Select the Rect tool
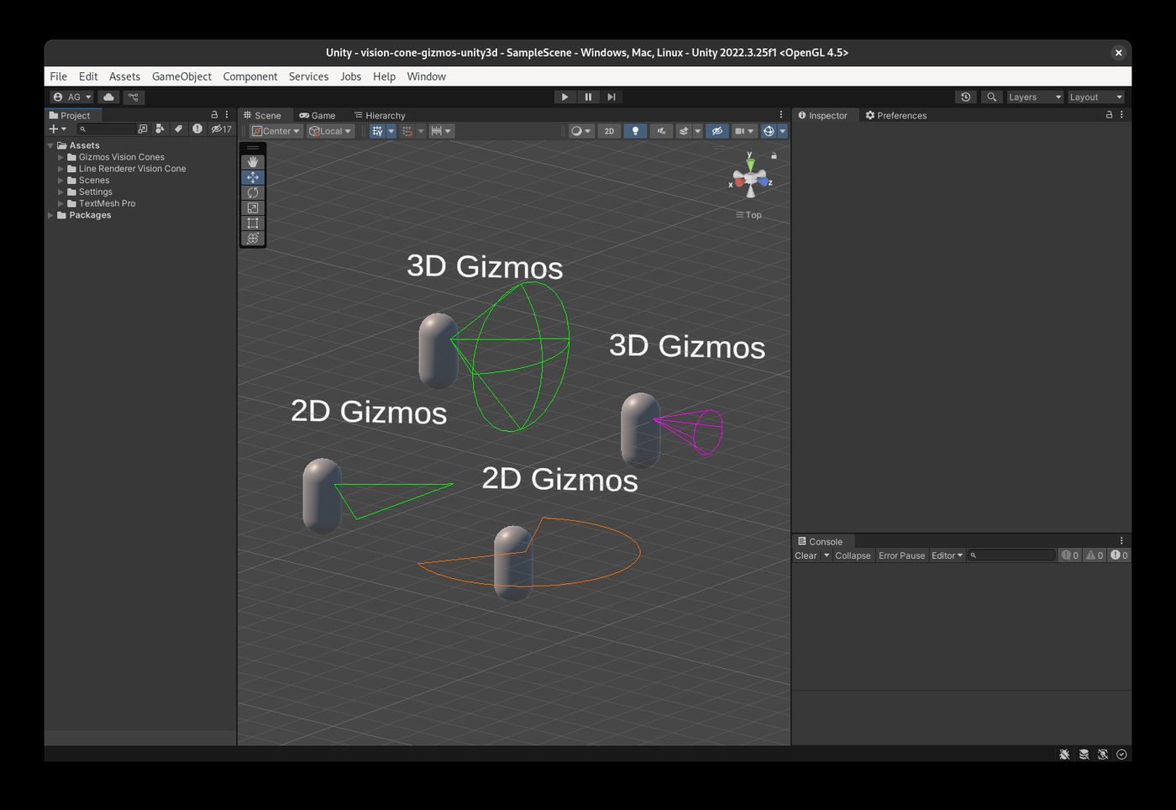Viewport: 1176px width, 810px height. point(253,223)
